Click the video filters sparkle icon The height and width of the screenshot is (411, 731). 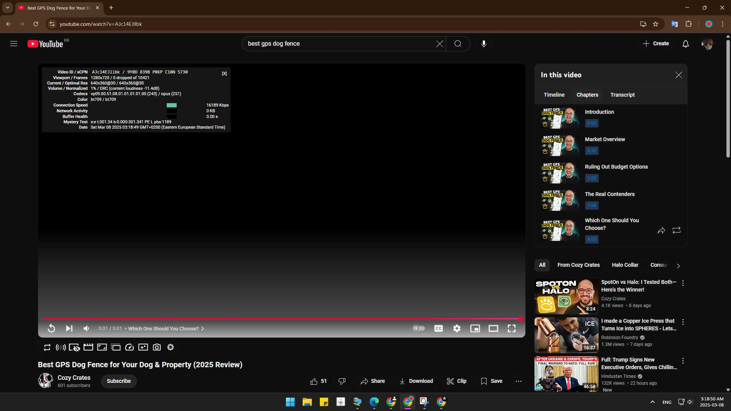[143, 347]
